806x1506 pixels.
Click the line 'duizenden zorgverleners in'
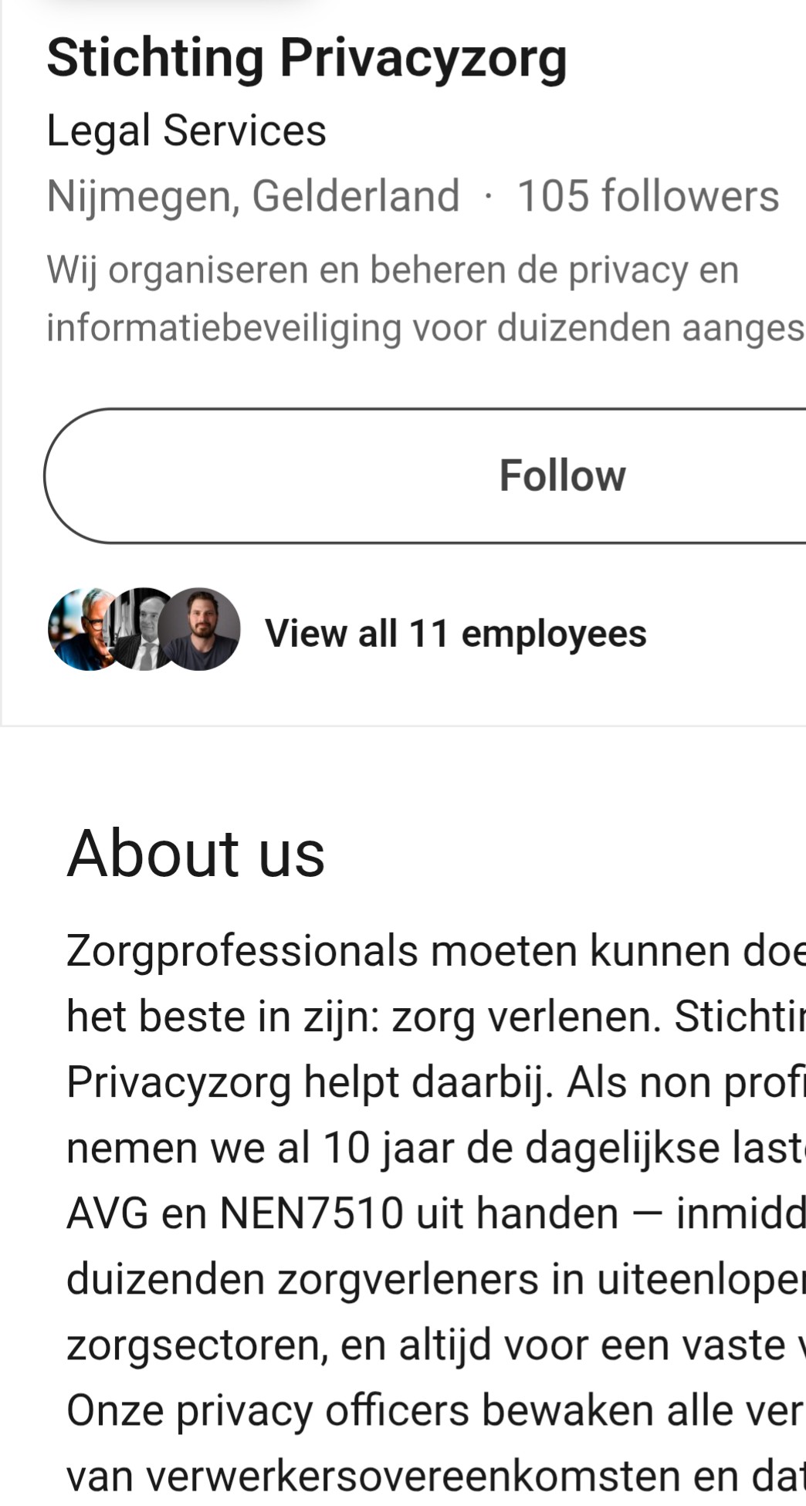pos(436,1279)
